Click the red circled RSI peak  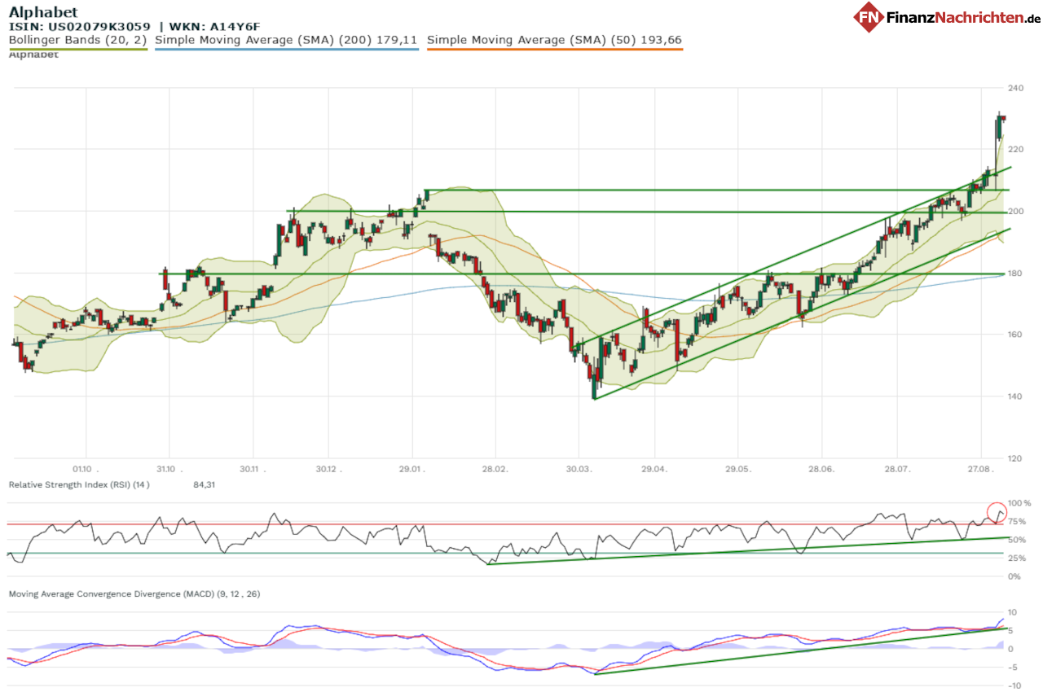tap(997, 513)
